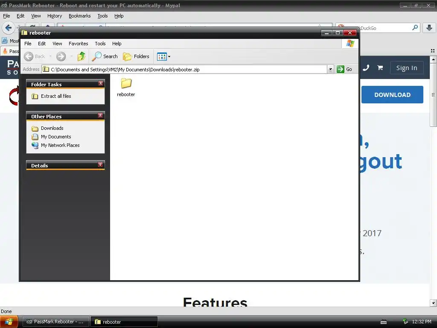Open Explorer View menu
The width and height of the screenshot is (437, 328).
click(x=57, y=44)
